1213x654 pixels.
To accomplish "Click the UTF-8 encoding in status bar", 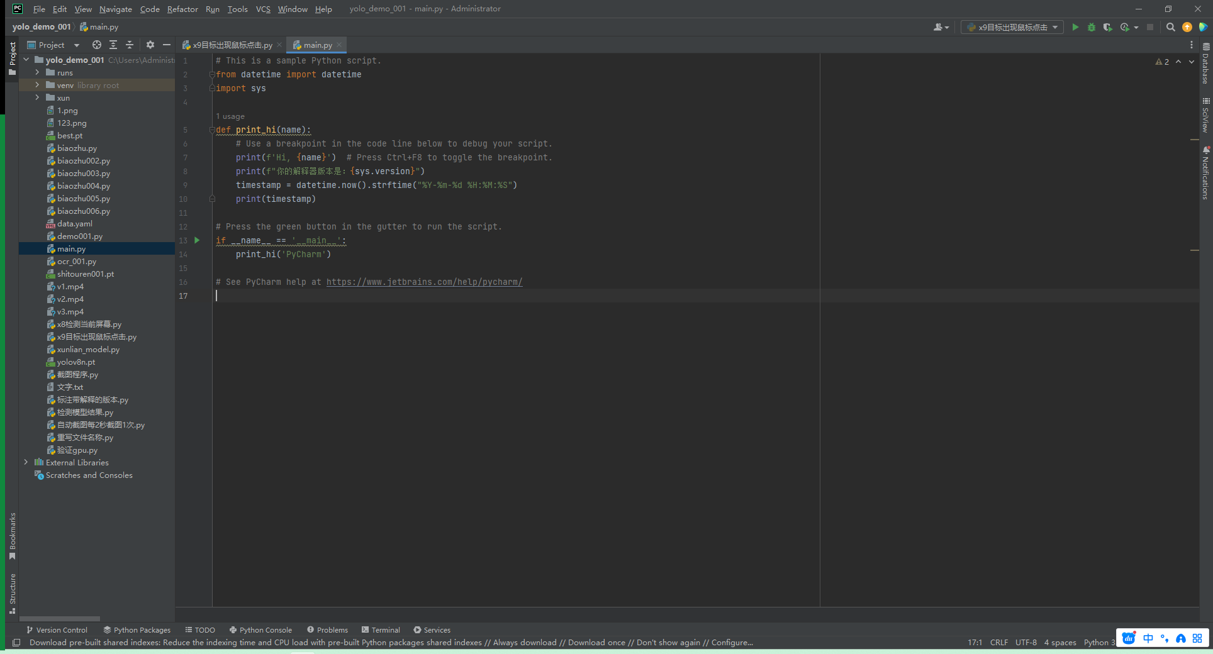I will 1026,643.
